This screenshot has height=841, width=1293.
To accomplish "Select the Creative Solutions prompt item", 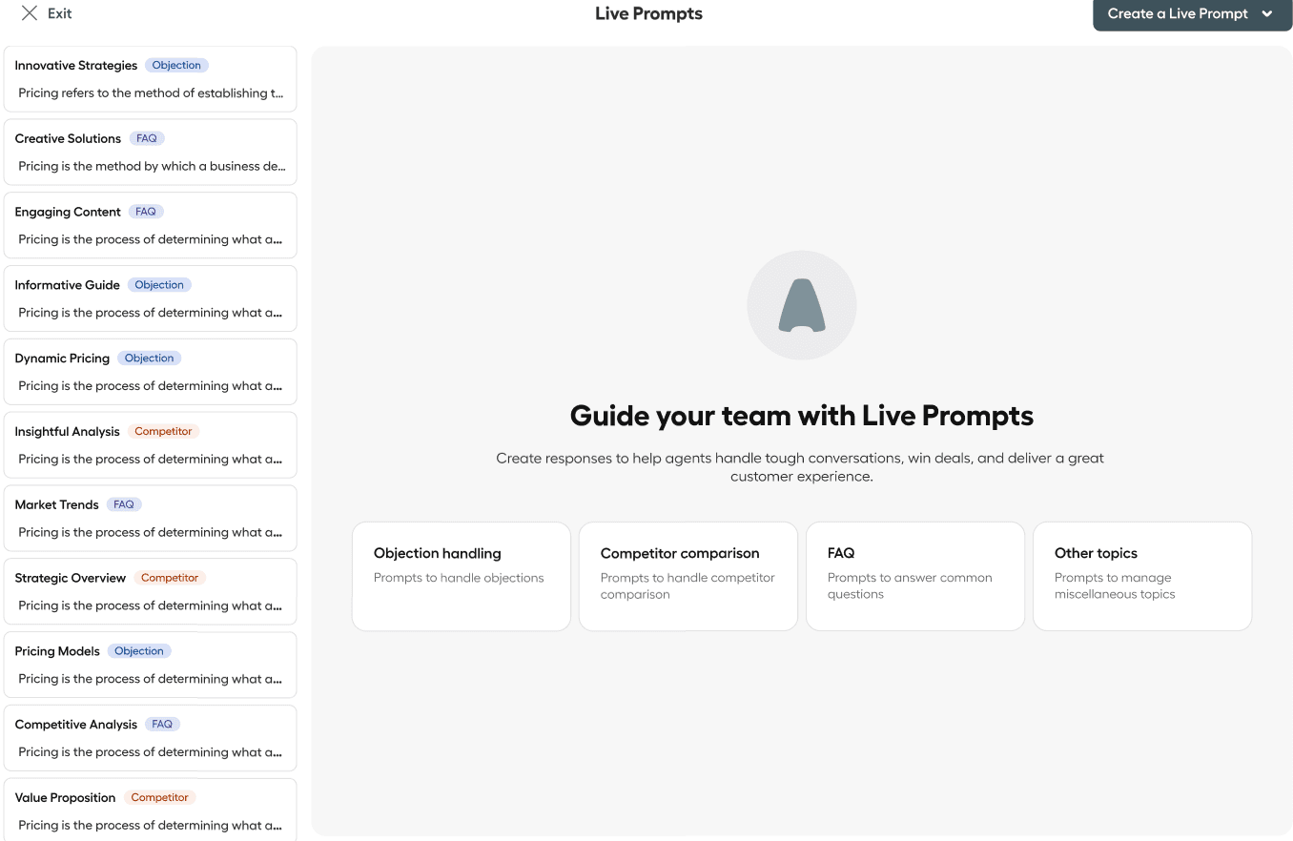I will tap(150, 153).
